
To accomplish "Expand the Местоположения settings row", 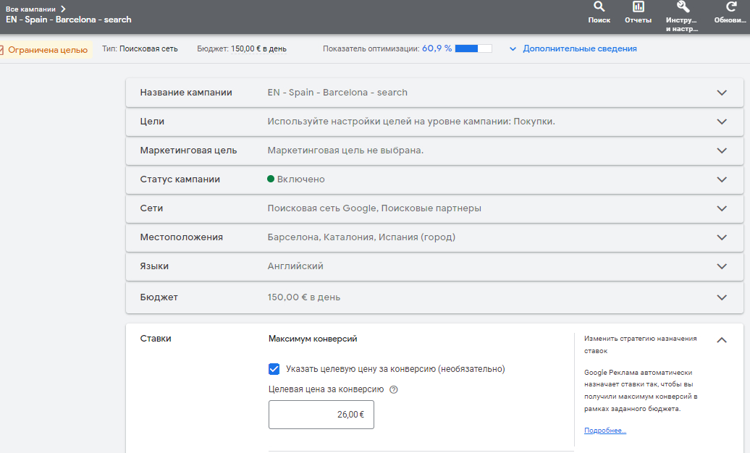I will pos(721,237).
